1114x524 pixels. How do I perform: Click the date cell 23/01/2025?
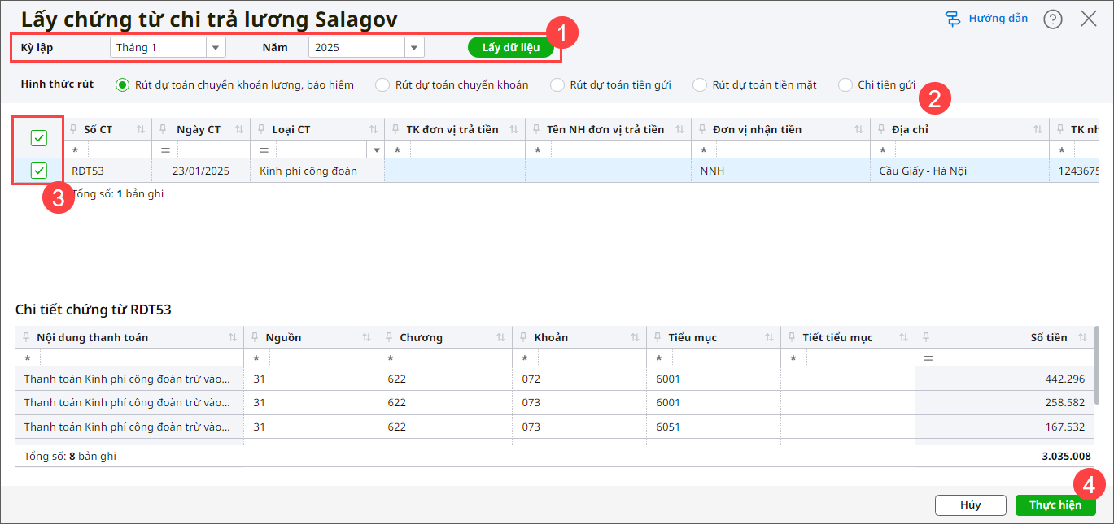coord(202,171)
